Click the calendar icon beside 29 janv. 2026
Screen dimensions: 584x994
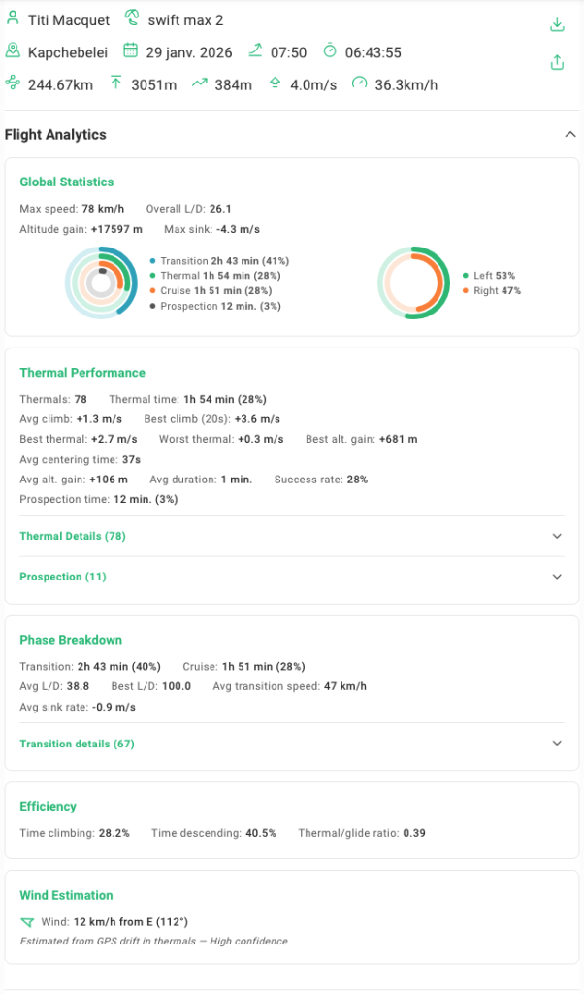[131, 51]
